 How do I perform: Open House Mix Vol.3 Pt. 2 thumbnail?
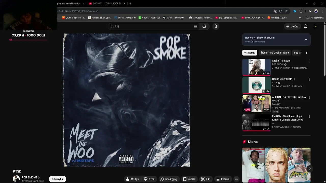256,85
